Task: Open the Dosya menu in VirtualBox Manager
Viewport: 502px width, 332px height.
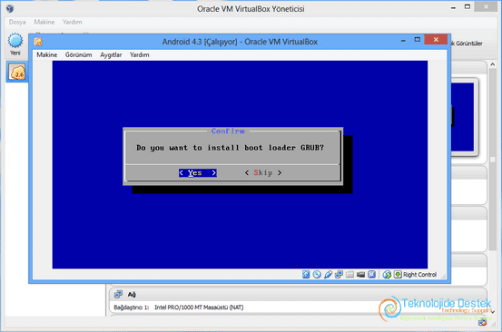Action: [17, 22]
